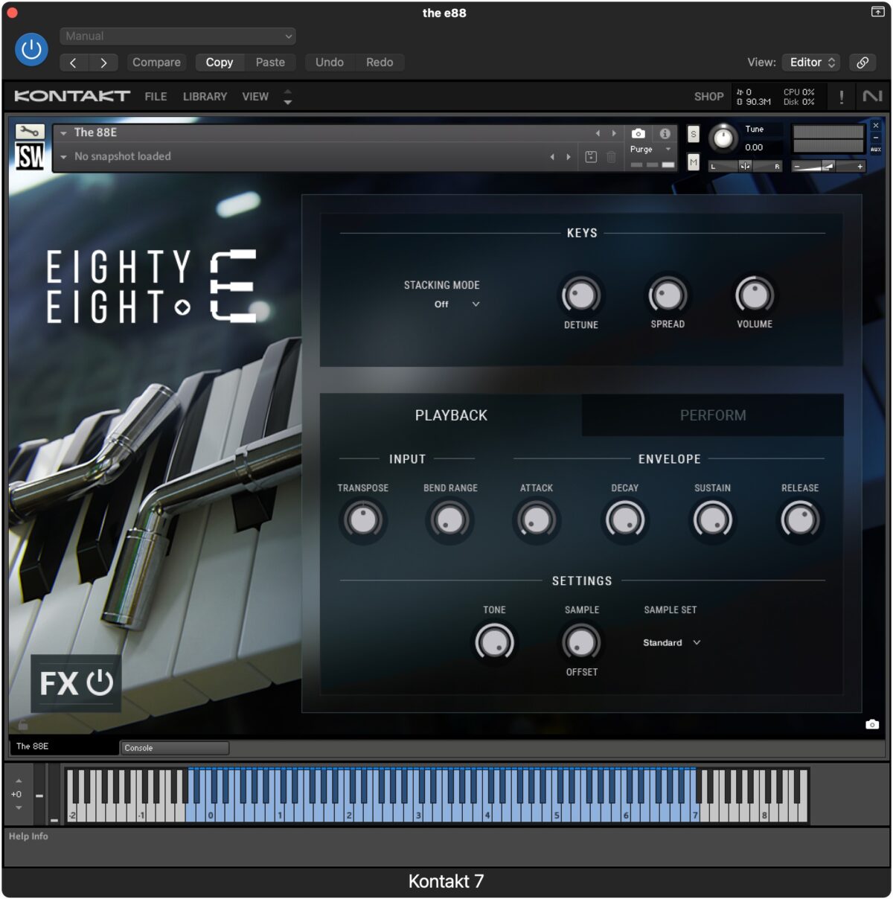The width and height of the screenshot is (893, 899).
Task: Click the camera icon at bottom right
Action: (x=872, y=724)
